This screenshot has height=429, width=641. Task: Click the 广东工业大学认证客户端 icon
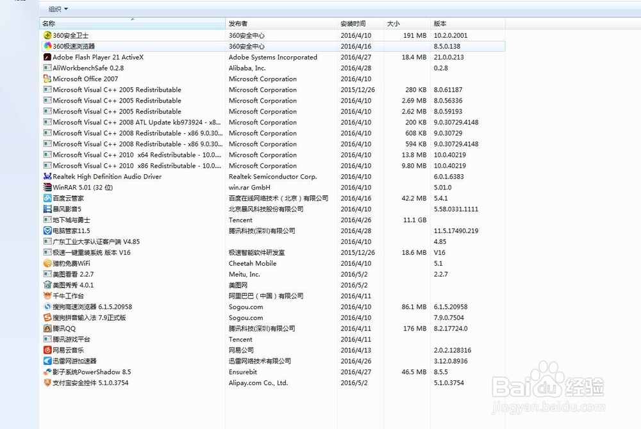(47, 241)
